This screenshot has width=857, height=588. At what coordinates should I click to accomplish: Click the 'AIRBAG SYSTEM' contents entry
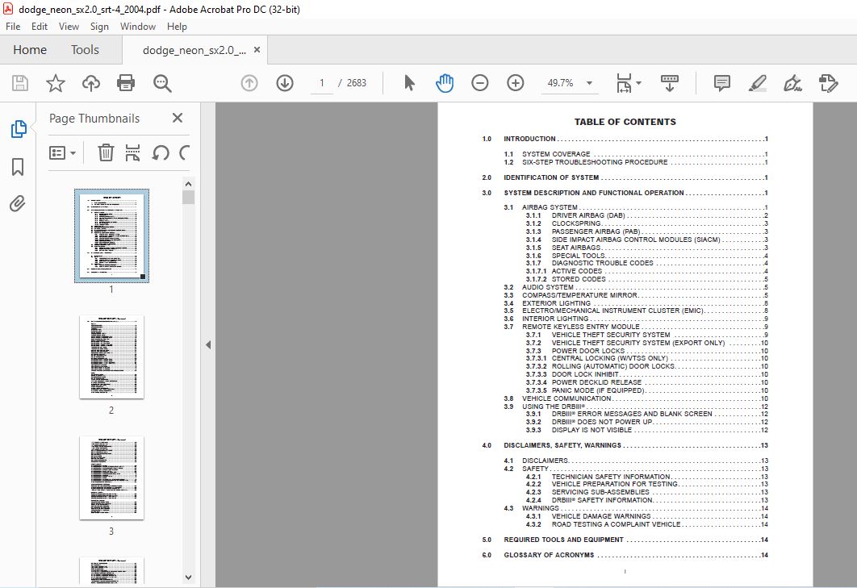pyautogui.click(x=550, y=207)
